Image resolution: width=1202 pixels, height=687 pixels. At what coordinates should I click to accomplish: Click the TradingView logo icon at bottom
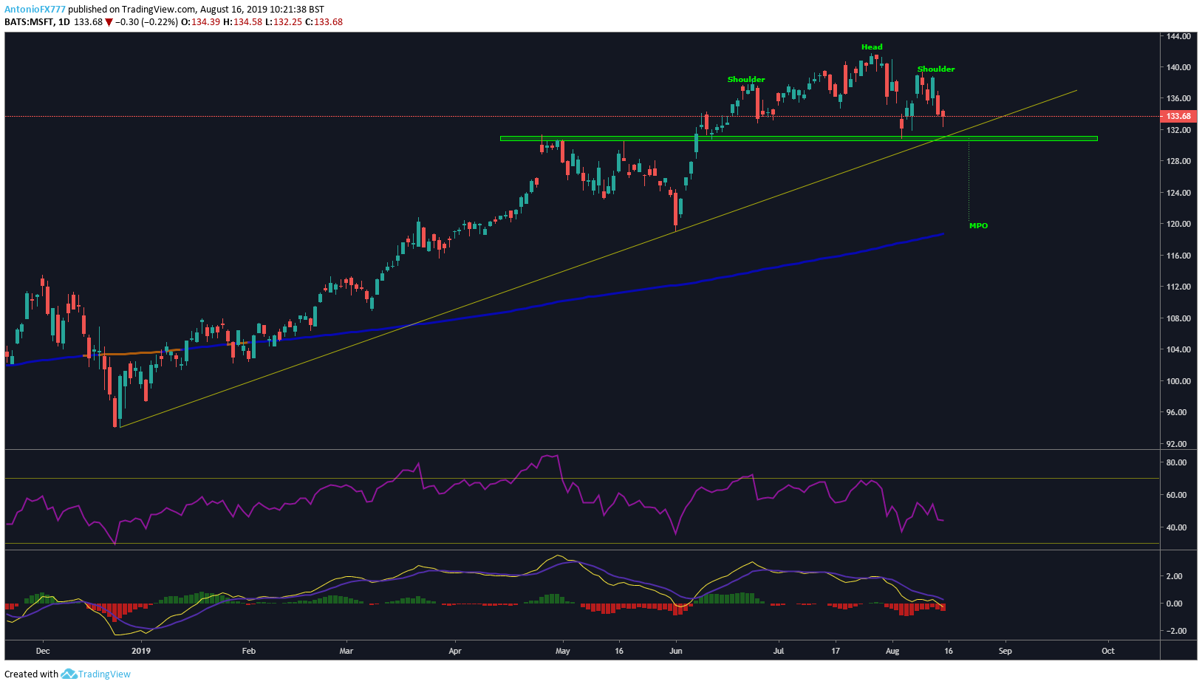click(69, 674)
